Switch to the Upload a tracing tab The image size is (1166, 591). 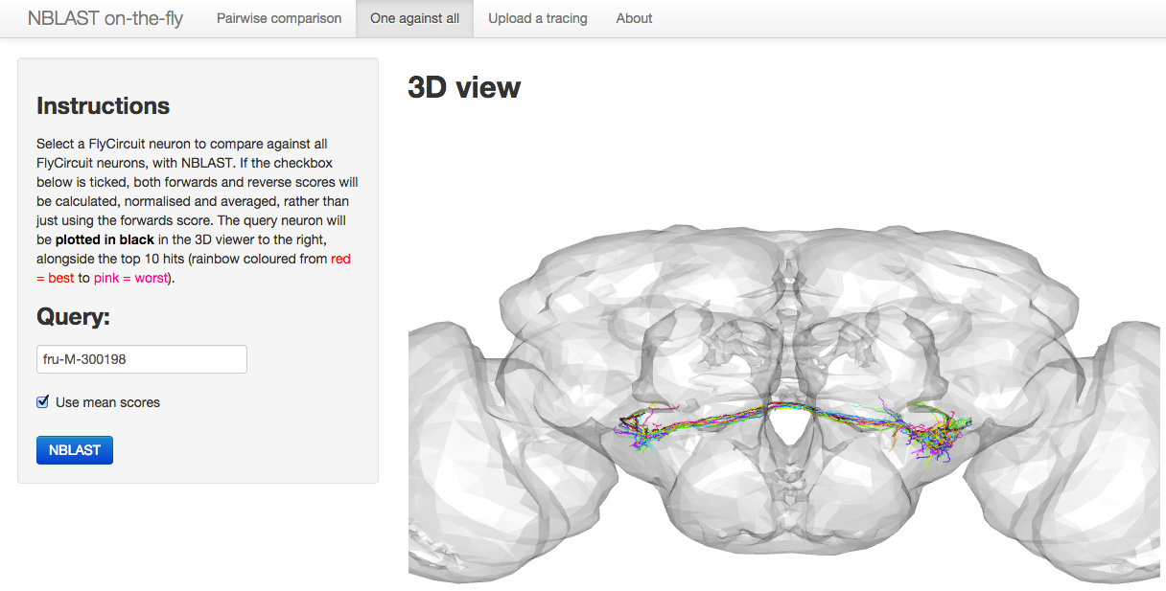tap(538, 18)
